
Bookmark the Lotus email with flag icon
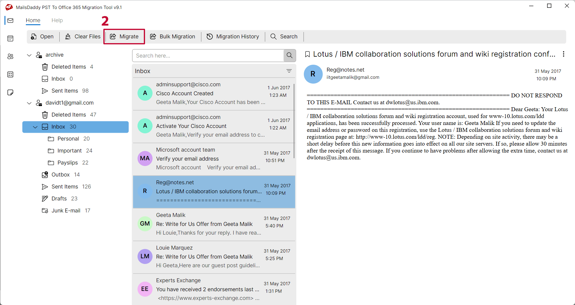307,54
